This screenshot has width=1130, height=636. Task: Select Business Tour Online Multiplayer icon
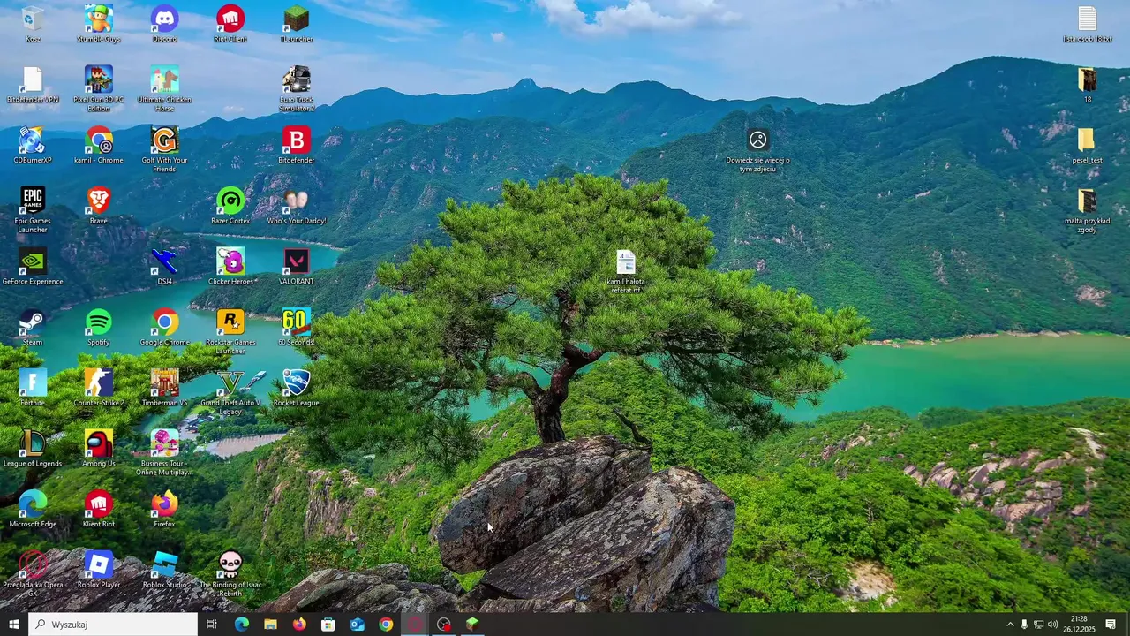point(164,452)
